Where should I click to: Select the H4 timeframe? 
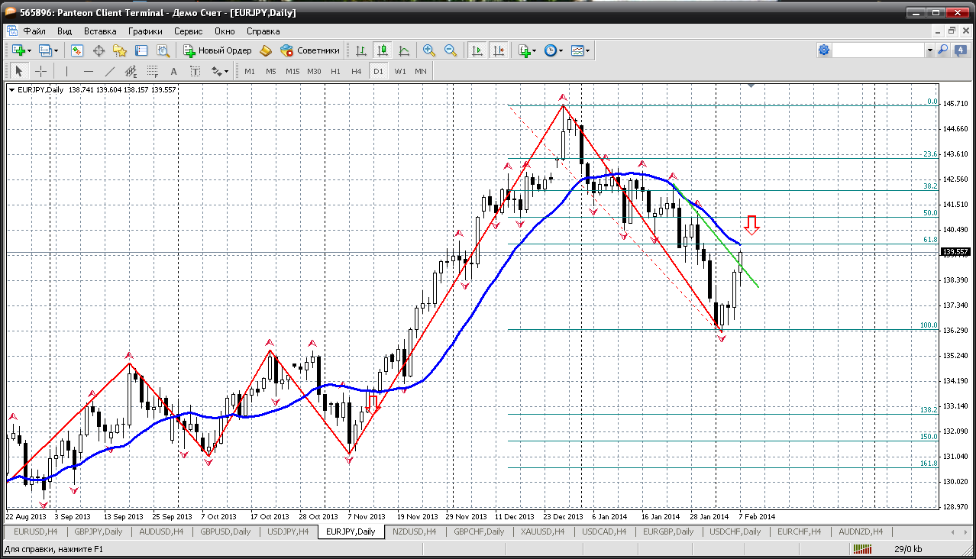click(x=357, y=71)
